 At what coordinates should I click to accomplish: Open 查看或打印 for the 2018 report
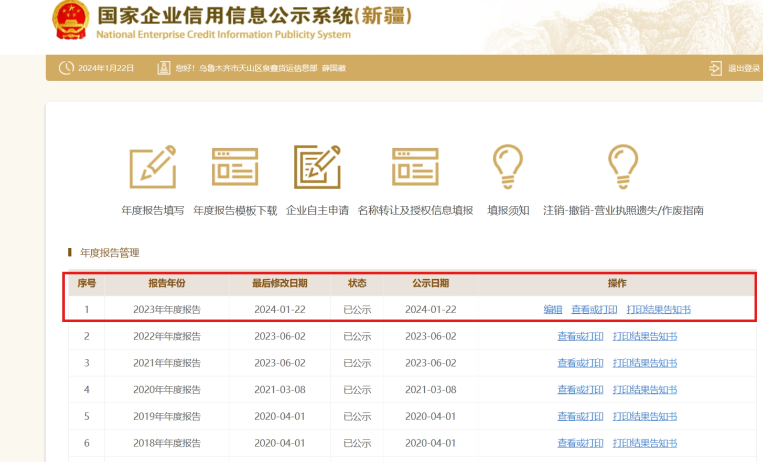pyautogui.click(x=581, y=443)
